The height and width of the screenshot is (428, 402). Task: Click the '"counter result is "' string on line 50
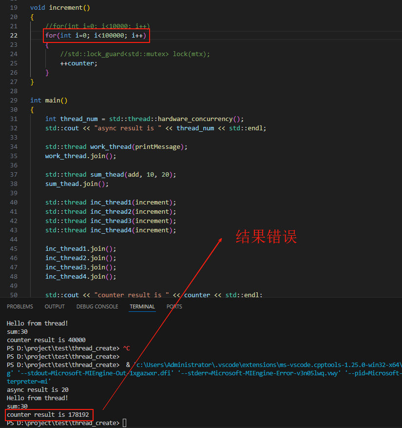point(132,295)
